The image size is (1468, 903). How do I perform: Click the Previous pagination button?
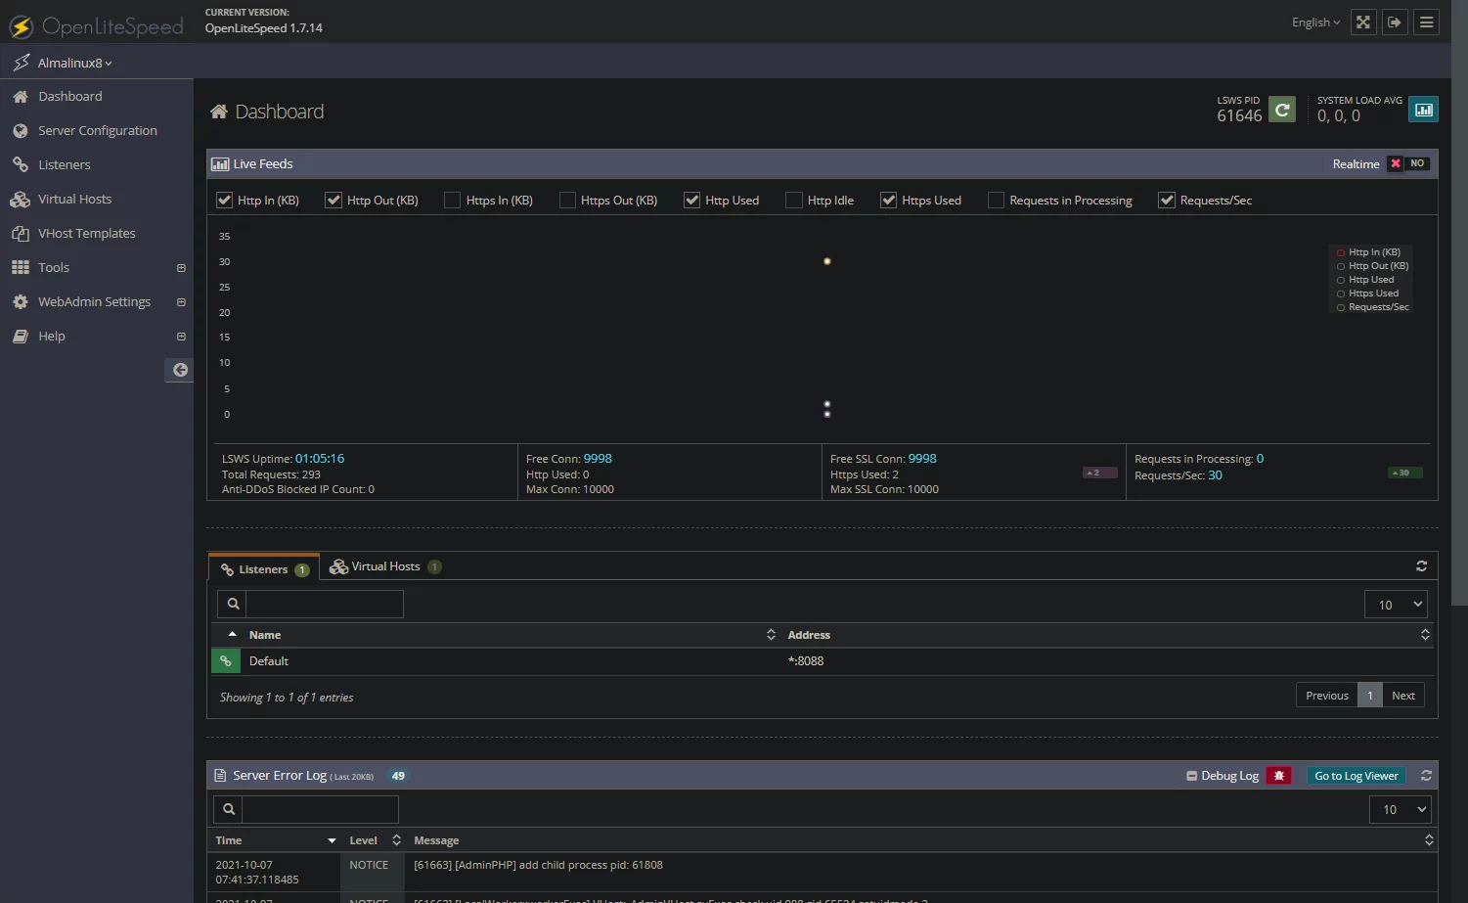1327,696
